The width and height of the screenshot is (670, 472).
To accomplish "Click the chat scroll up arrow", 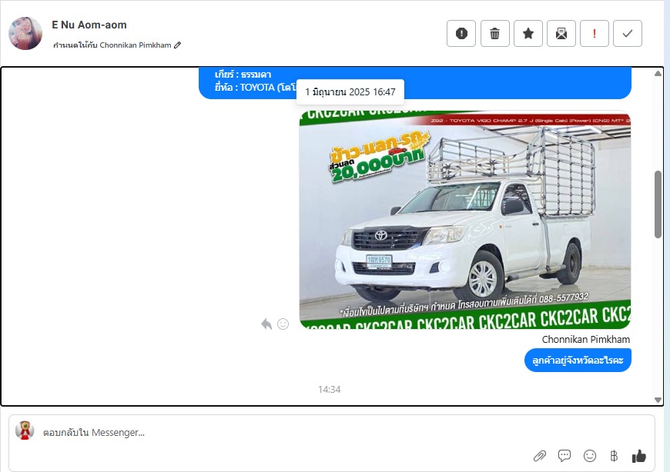I will tap(658, 73).
